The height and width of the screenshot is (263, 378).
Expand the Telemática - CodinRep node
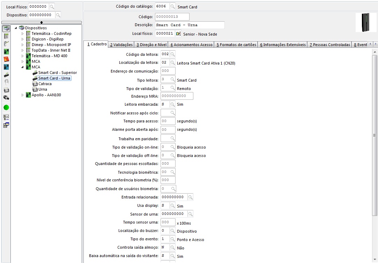(23, 33)
